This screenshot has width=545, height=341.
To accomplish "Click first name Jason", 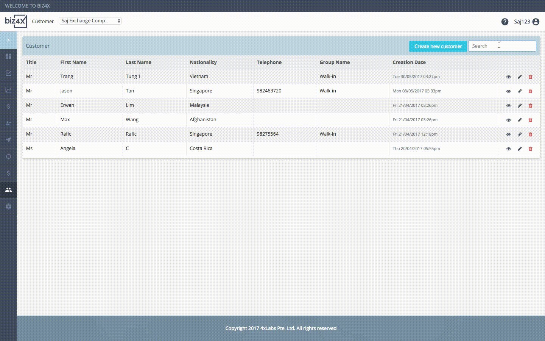I will click(66, 91).
